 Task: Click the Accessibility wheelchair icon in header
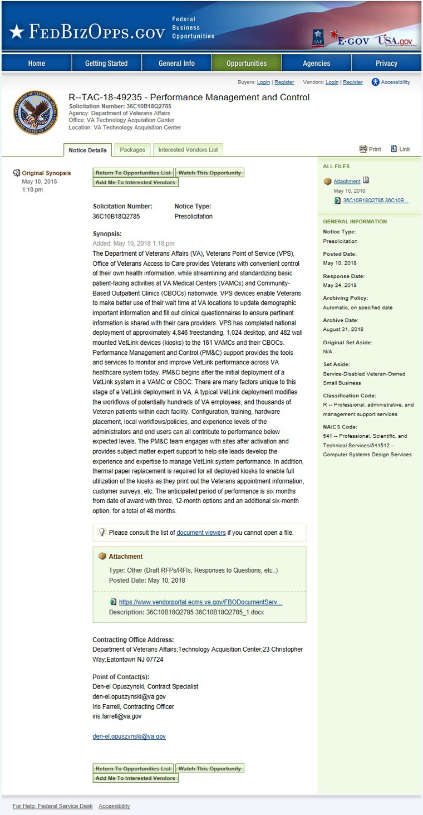coord(376,82)
